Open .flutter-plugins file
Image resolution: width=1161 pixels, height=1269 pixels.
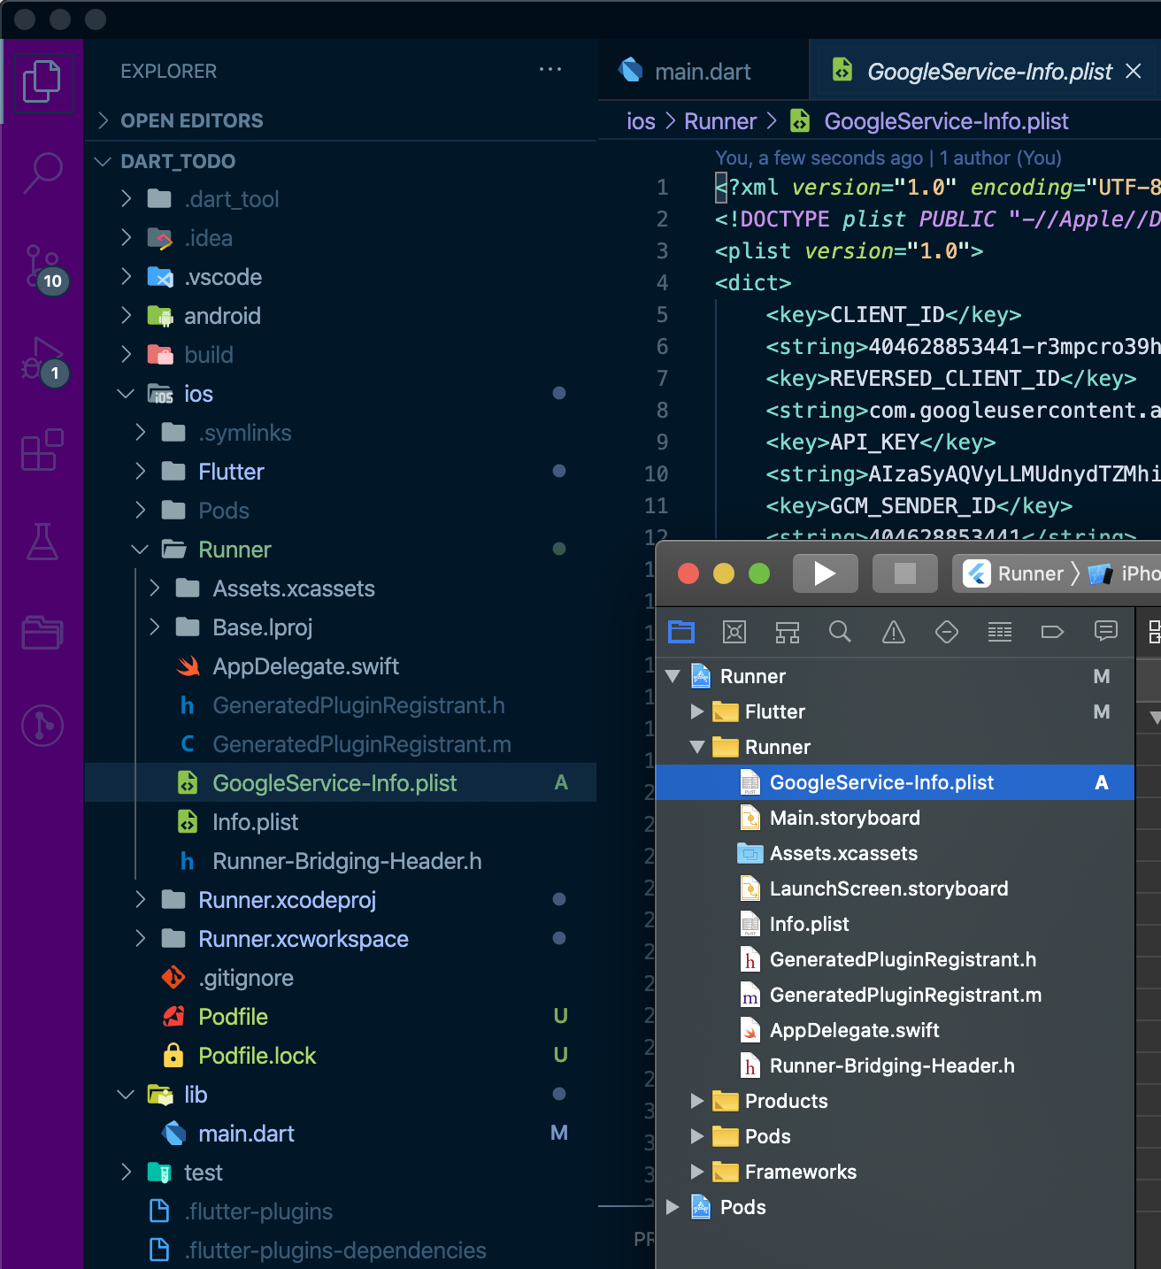click(x=341, y=1211)
